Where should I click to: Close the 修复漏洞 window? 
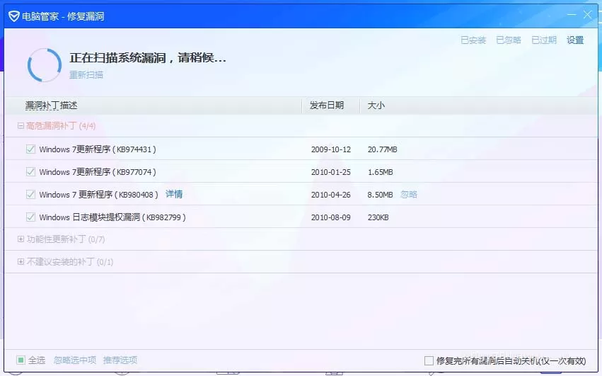[587, 15]
